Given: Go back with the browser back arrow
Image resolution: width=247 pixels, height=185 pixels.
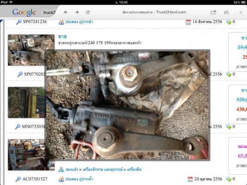Looking at the screenshot, I should (66, 12).
